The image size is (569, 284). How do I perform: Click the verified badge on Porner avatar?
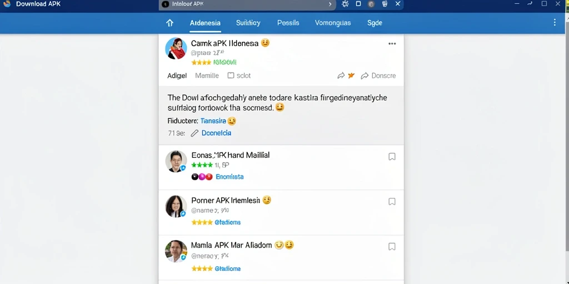pos(183,214)
